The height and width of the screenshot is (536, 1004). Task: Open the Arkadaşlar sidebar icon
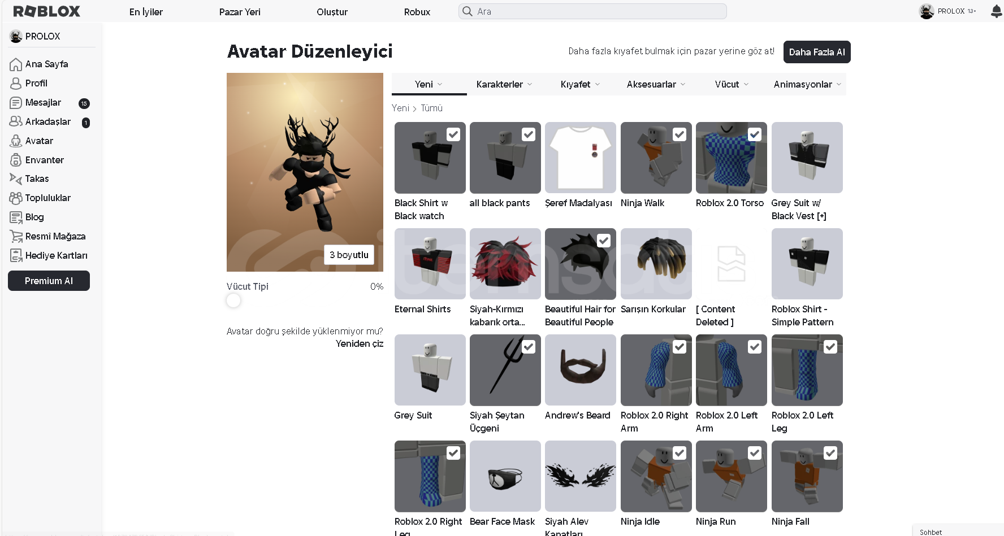point(16,121)
